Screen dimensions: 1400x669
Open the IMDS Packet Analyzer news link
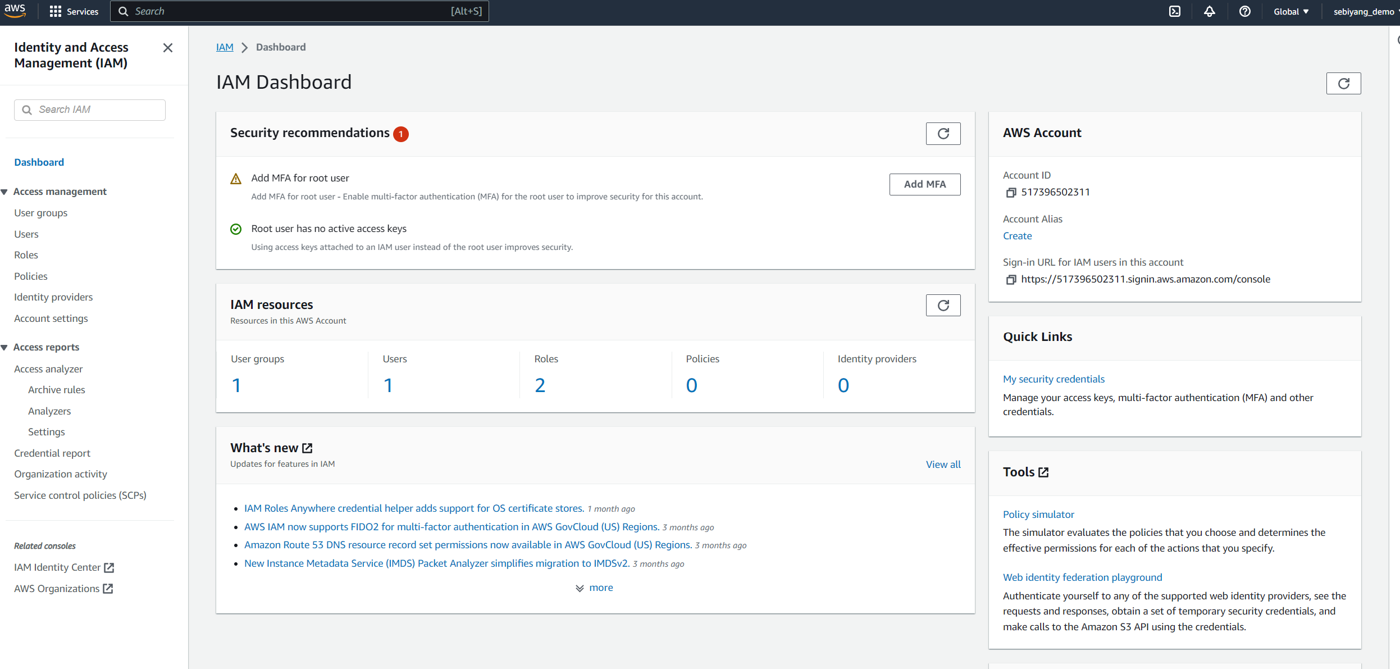[x=437, y=563]
